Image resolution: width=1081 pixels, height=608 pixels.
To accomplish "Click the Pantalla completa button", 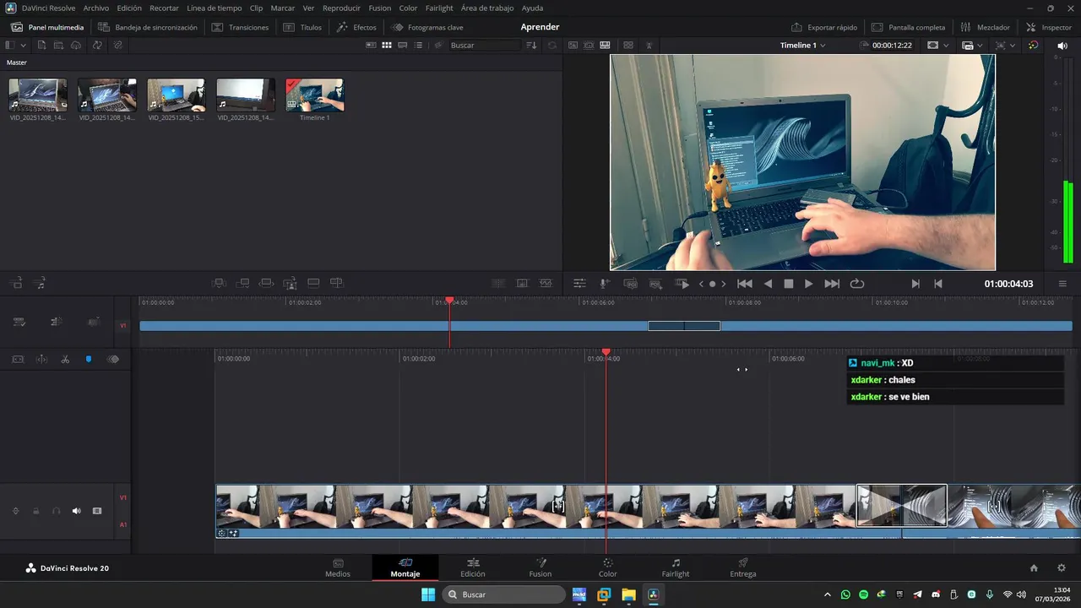I will [908, 27].
